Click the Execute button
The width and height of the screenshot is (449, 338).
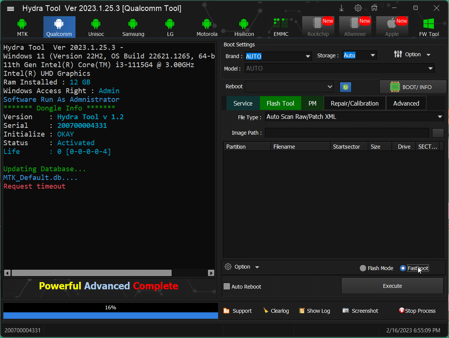pyautogui.click(x=392, y=286)
